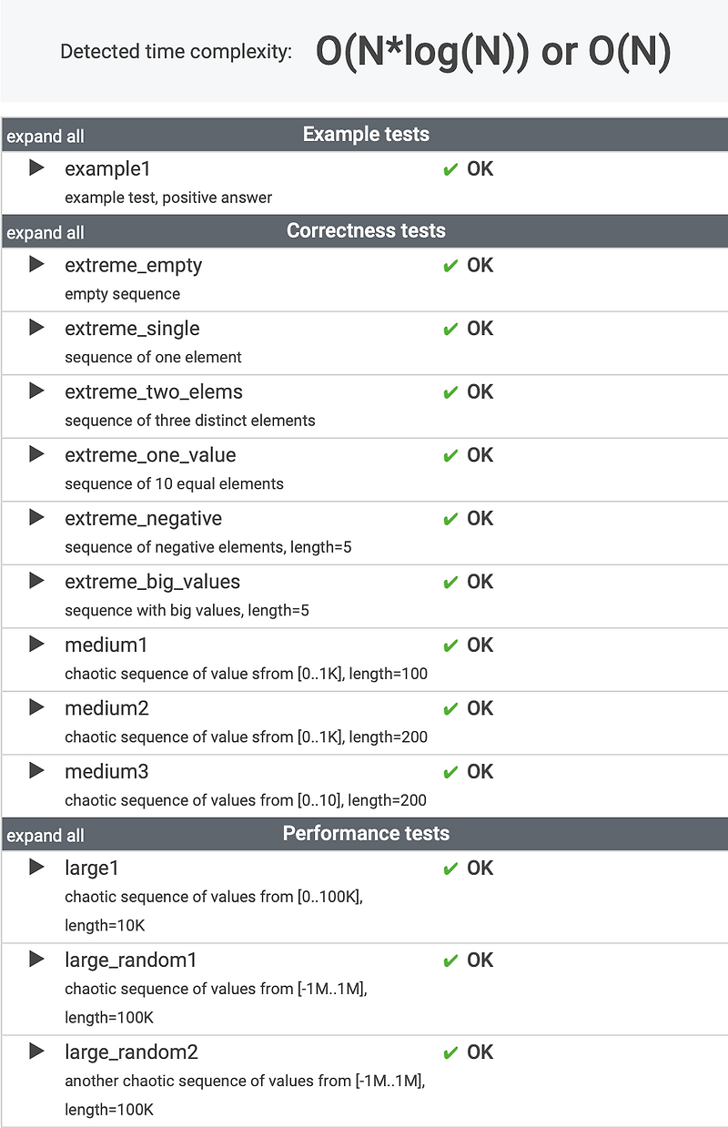Expand the extreme_one_value test triangle
The image size is (728, 1128).
tap(36, 454)
